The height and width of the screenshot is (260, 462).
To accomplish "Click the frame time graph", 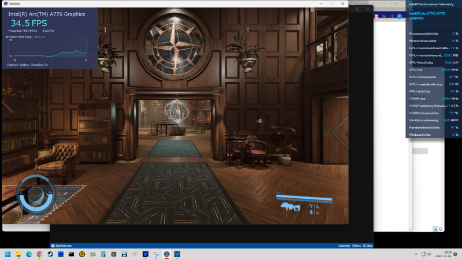I will click(x=50, y=49).
